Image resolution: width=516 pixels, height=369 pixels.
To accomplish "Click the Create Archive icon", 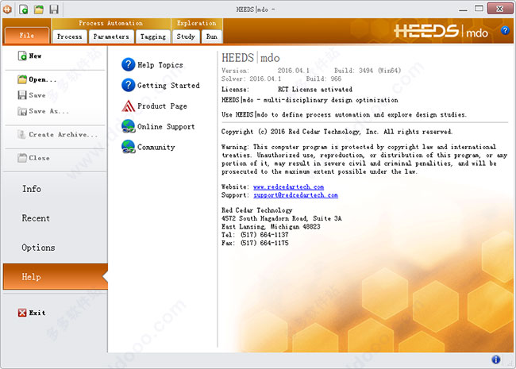I will (21, 134).
